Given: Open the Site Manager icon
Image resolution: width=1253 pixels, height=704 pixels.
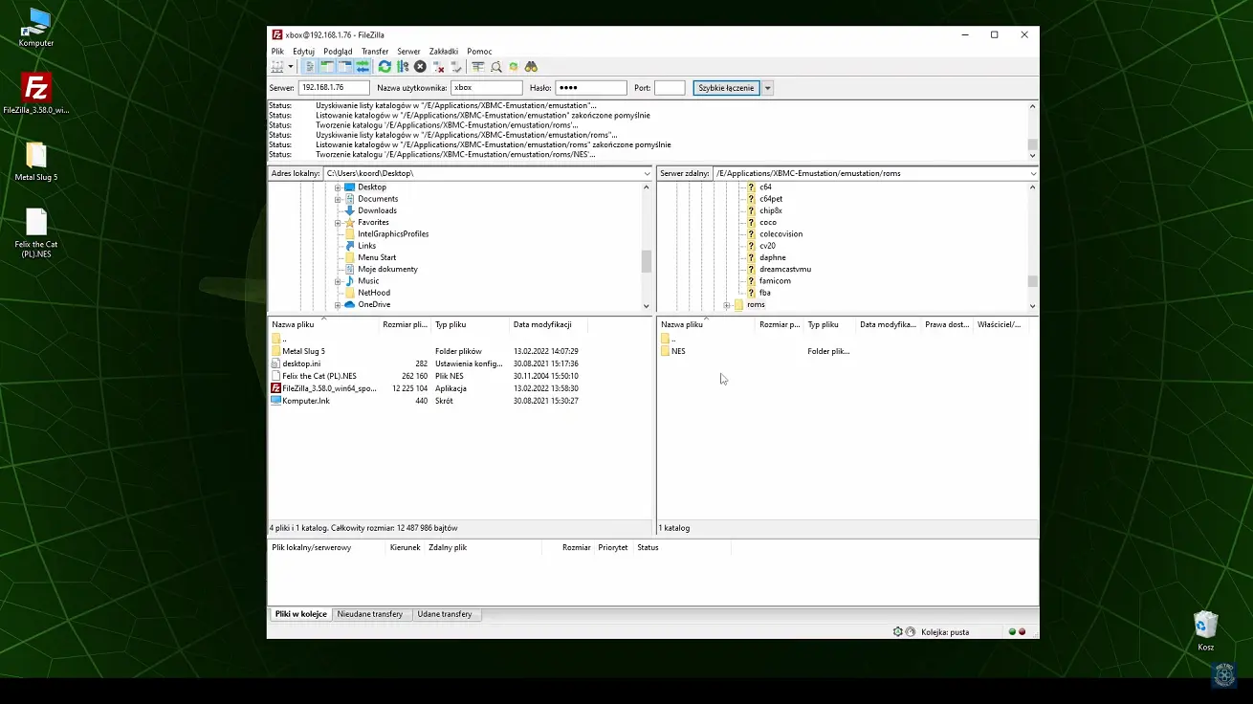Looking at the screenshot, I should click(x=277, y=67).
